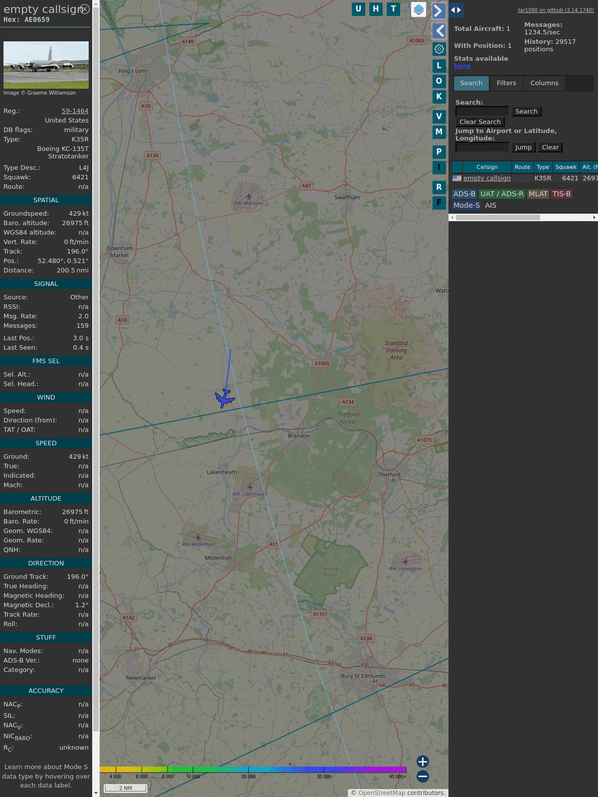This screenshot has width=598, height=797.
Task: Focus the Search text field
Action: coord(482,112)
